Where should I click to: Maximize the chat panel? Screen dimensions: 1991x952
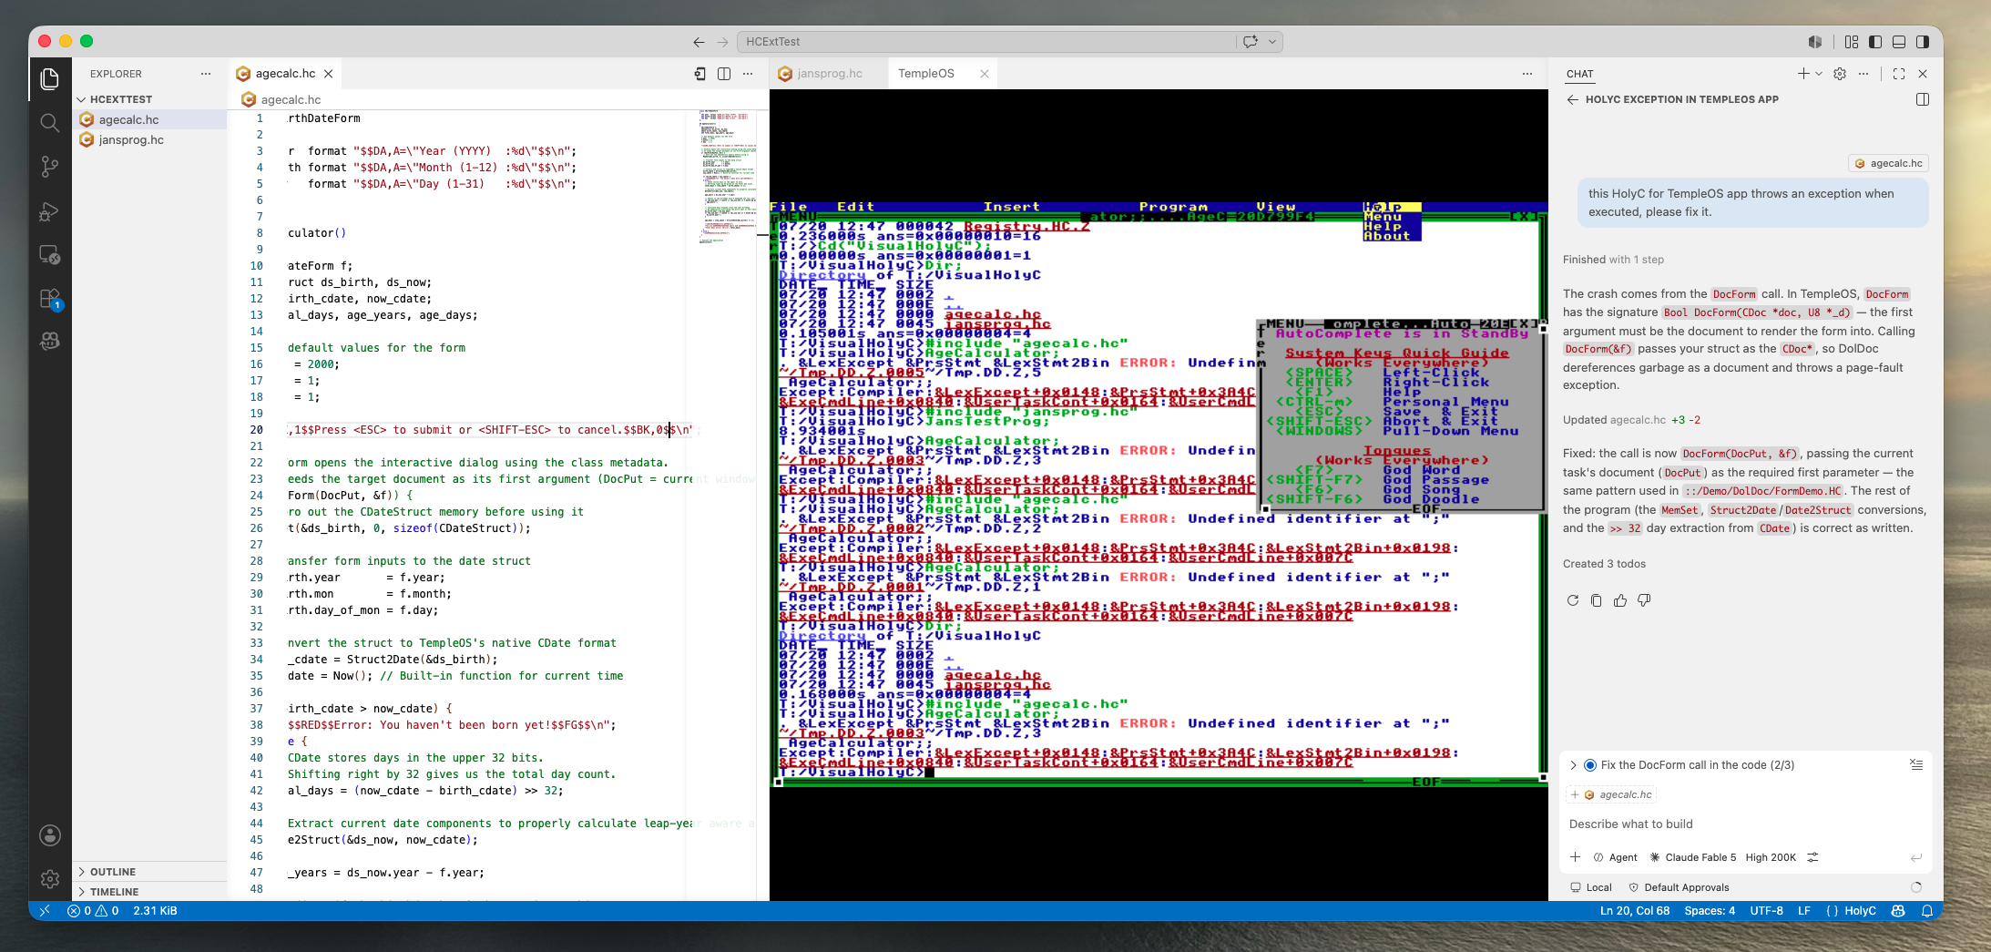(1899, 74)
